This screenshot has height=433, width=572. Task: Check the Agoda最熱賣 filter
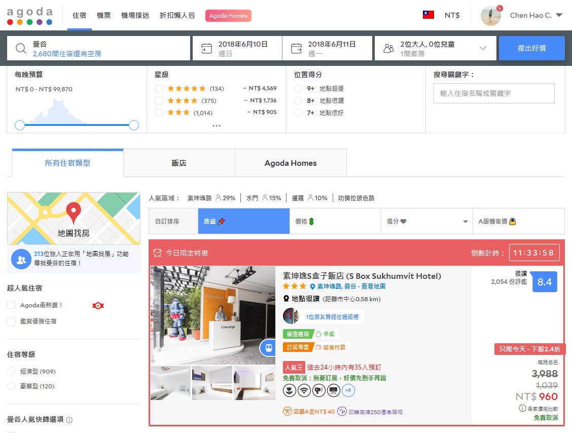point(11,305)
